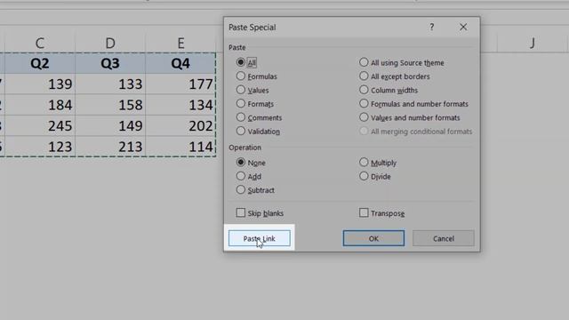
Task: Click cell containing 213
Action: pyautogui.click(x=110, y=147)
